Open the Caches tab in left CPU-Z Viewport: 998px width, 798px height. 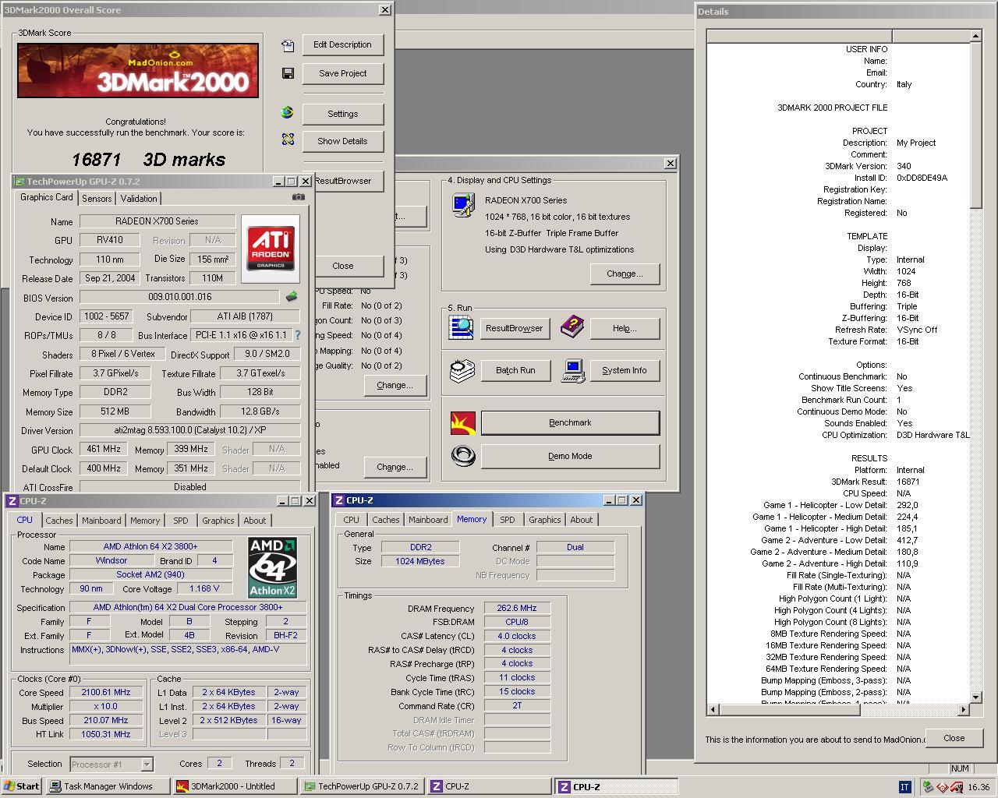coord(59,521)
